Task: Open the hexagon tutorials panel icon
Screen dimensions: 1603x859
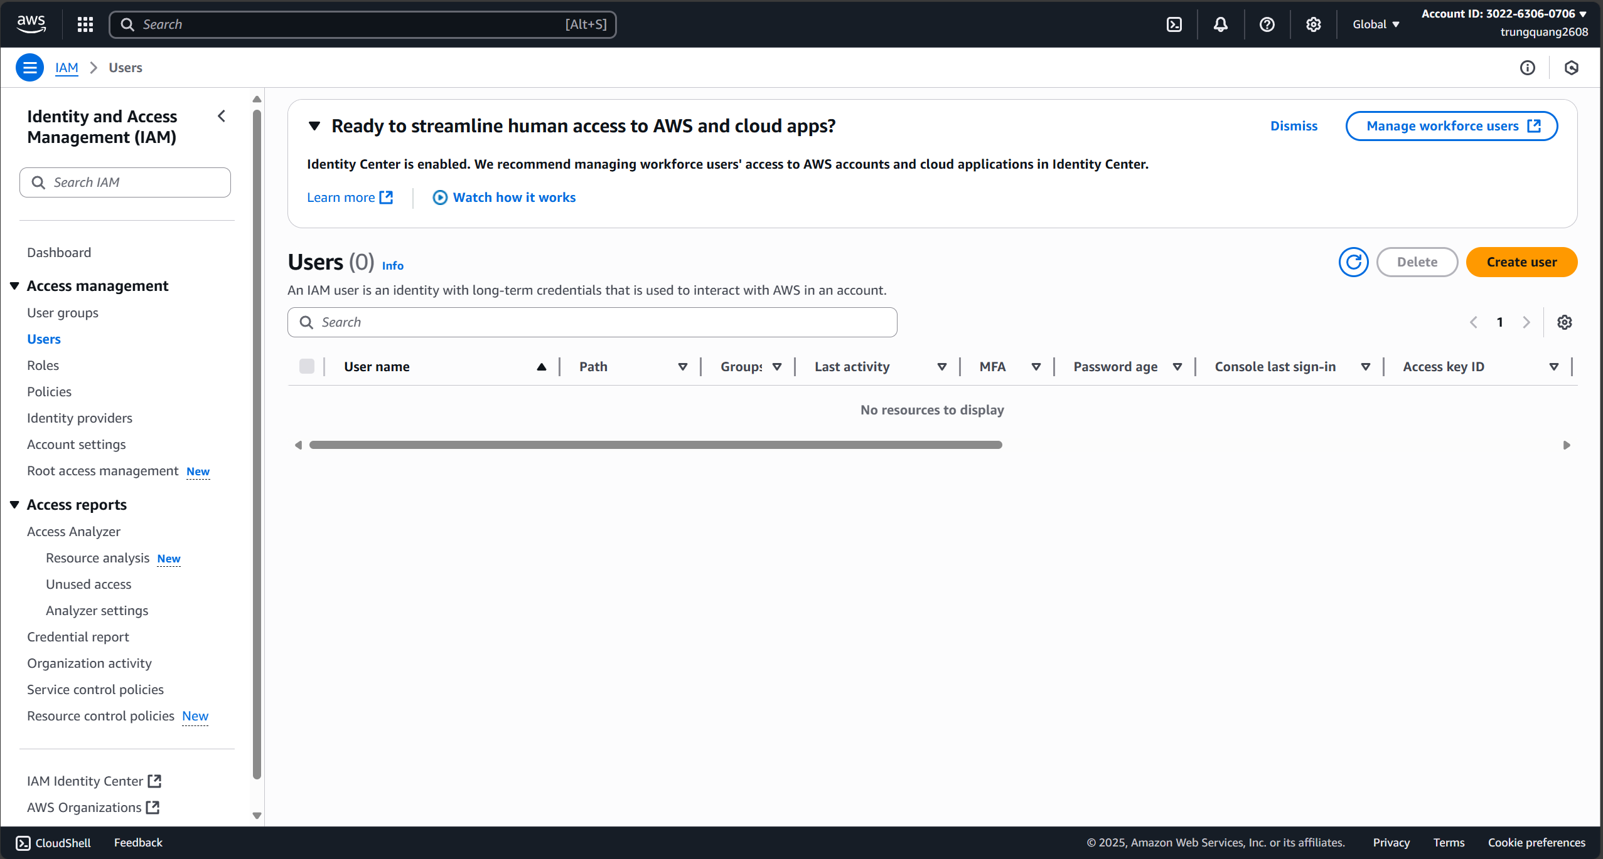Action: [x=1571, y=68]
